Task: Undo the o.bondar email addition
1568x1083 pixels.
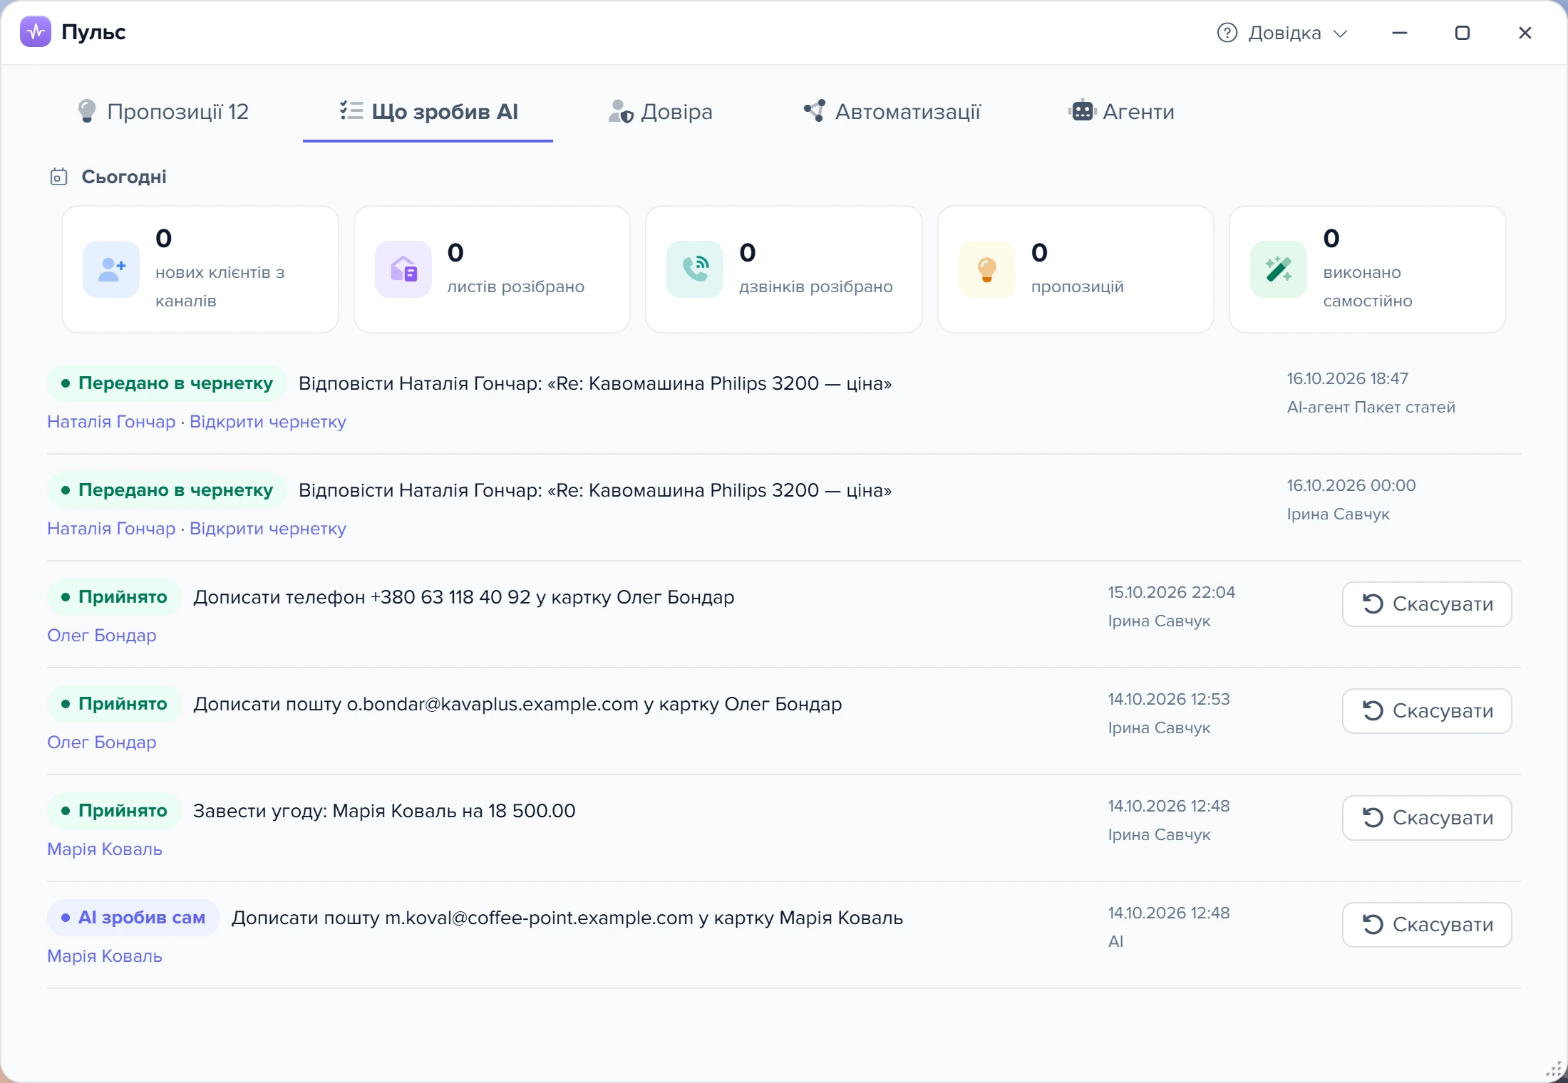Action: (x=1427, y=711)
